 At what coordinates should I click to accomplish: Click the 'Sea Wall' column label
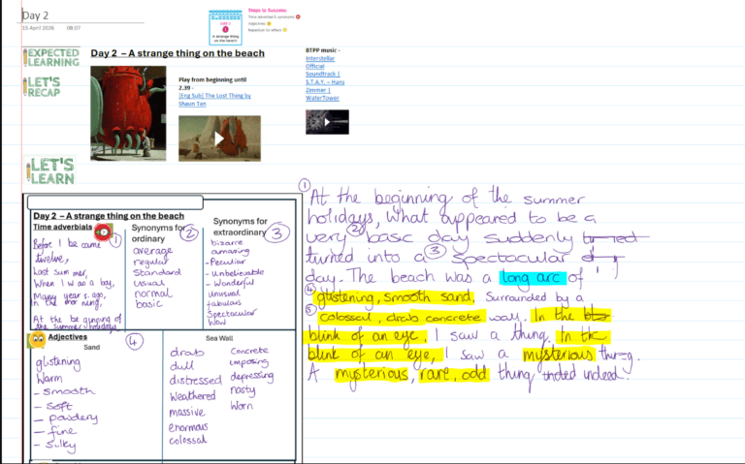point(219,338)
